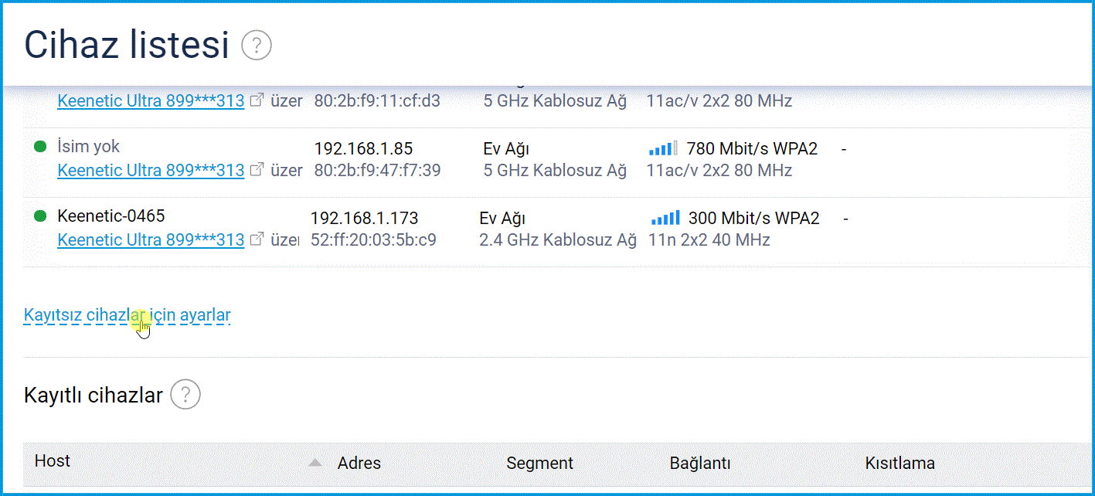Viewport: 1095px width, 496px height.
Task: Open Keenetic Ultra link under İsim yok
Action: click(151, 170)
